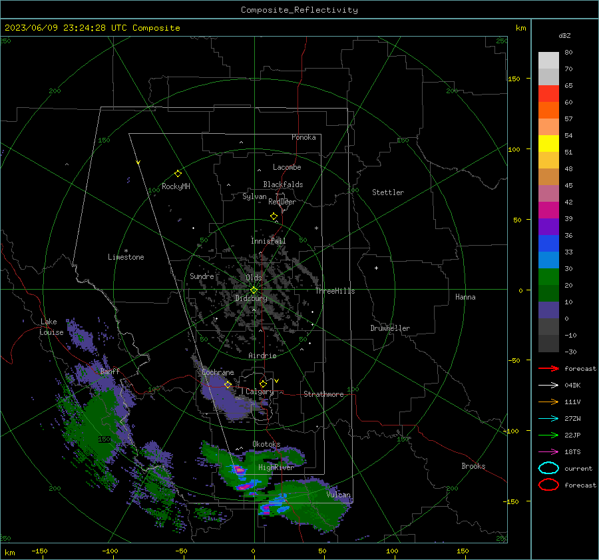This screenshot has height=560, width=599.
Task: Click the Limestone map label
Action: click(126, 257)
